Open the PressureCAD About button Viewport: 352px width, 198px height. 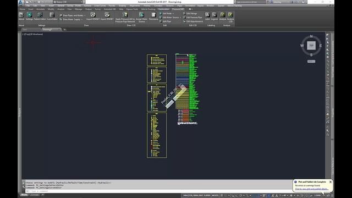pyautogui.click(x=21, y=16)
